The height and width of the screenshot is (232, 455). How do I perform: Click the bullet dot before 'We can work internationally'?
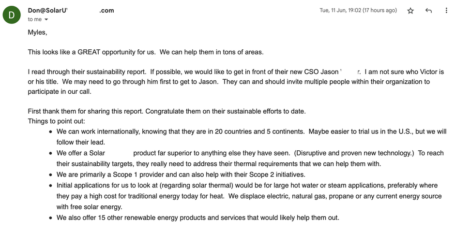[51, 131]
